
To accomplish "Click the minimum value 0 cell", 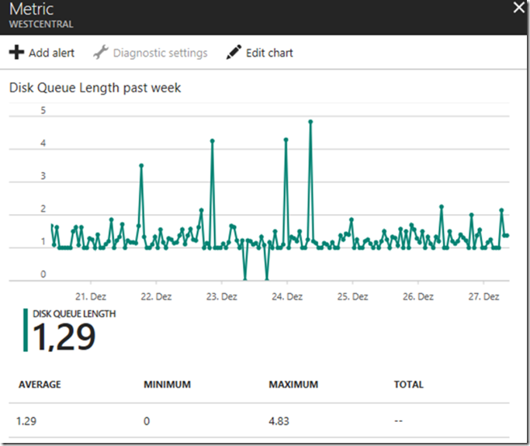I will coord(147,421).
